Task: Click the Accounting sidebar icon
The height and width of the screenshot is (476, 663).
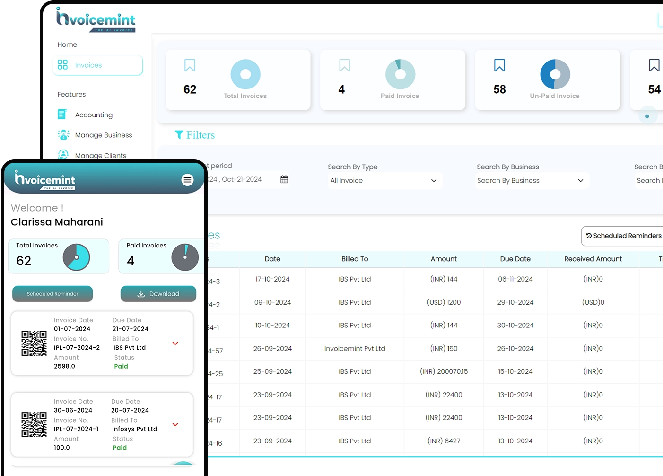Action: coord(62,114)
